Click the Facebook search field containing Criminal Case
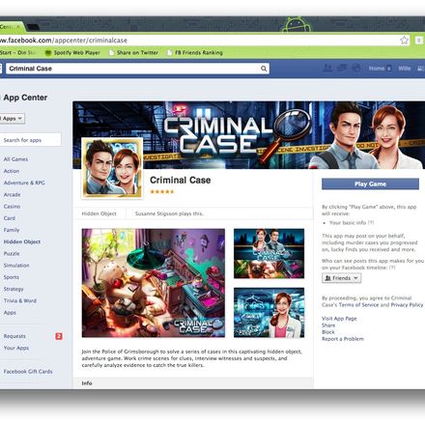 pos(137,69)
